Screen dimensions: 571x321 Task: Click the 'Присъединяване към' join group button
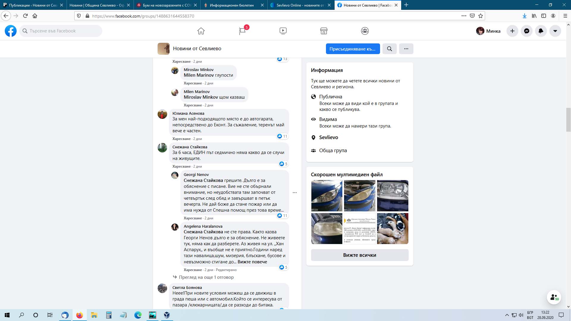353,49
